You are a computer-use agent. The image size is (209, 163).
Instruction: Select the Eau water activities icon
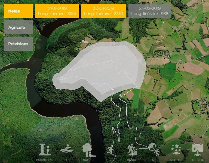click(x=67, y=149)
